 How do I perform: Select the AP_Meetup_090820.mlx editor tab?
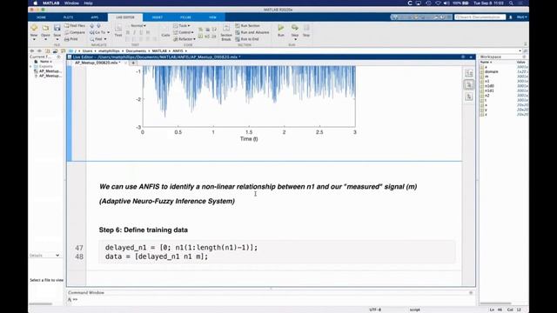[97, 63]
